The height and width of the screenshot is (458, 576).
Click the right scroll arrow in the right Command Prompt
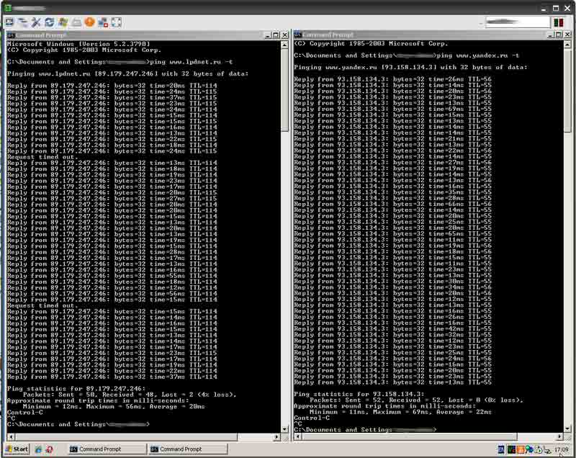pyautogui.click(x=559, y=436)
